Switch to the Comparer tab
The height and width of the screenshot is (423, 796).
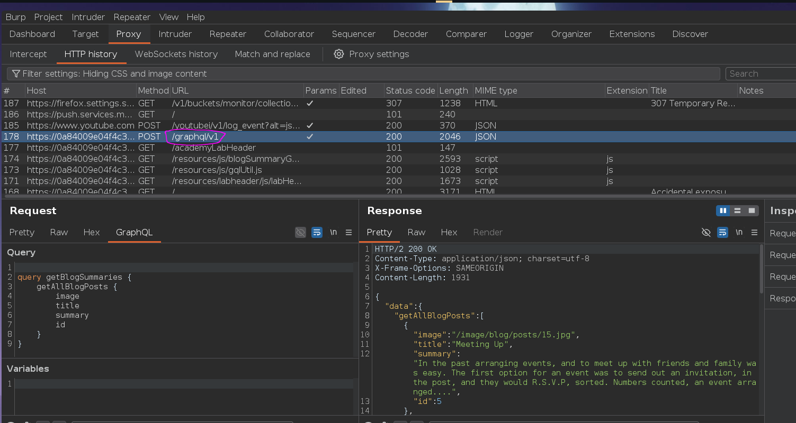466,34
